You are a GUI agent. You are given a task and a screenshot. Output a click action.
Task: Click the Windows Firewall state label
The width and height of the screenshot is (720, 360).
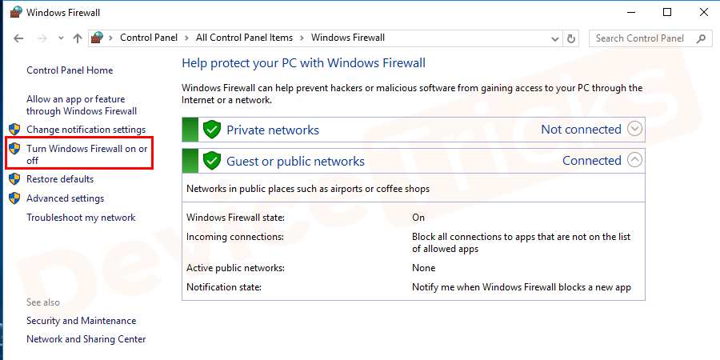click(235, 218)
